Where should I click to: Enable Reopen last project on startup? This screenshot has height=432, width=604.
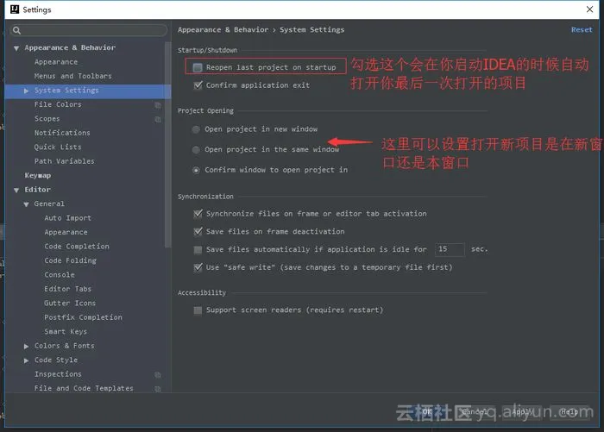coord(198,68)
